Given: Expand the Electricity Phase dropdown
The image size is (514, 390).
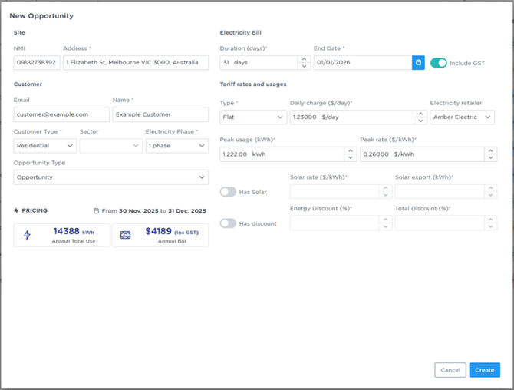Looking at the screenshot, I should coord(176,146).
